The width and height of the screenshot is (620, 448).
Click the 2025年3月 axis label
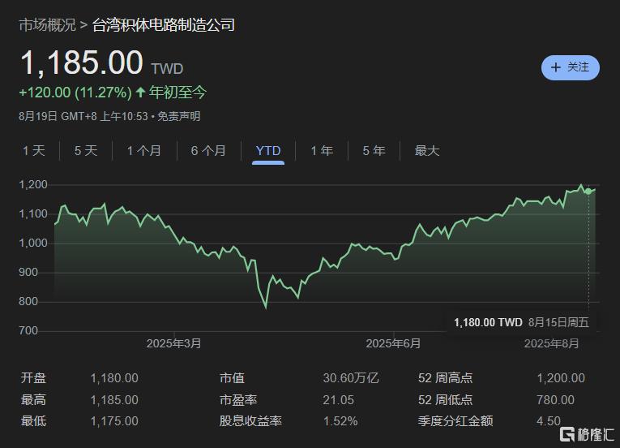[173, 343]
